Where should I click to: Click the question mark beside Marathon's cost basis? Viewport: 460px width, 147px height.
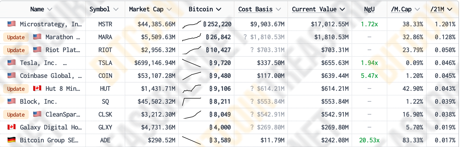click(x=245, y=37)
